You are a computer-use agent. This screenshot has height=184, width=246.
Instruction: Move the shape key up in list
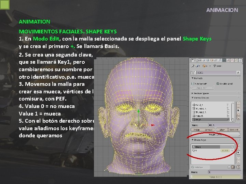coord(238,158)
